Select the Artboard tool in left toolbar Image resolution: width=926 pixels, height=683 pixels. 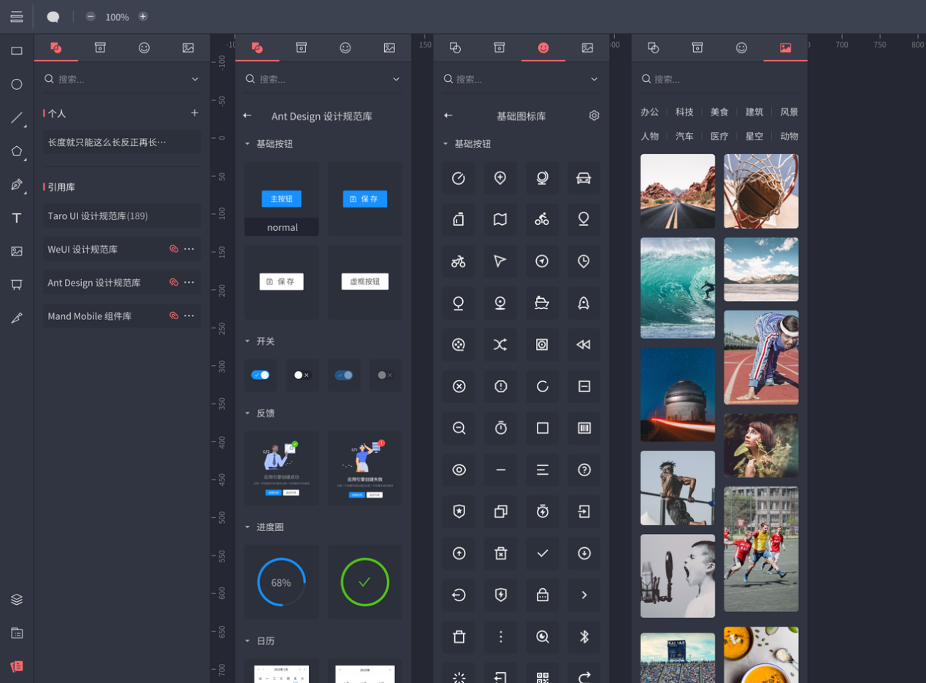click(x=16, y=284)
